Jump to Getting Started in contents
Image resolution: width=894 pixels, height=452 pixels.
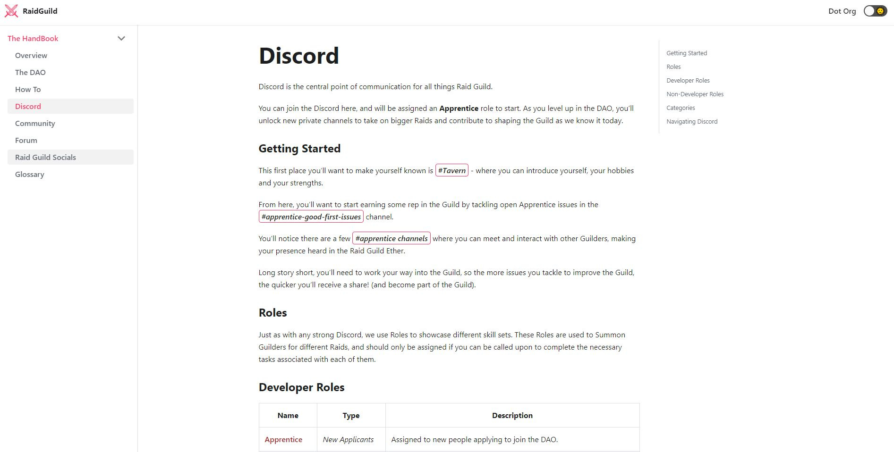click(x=687, y=53)
